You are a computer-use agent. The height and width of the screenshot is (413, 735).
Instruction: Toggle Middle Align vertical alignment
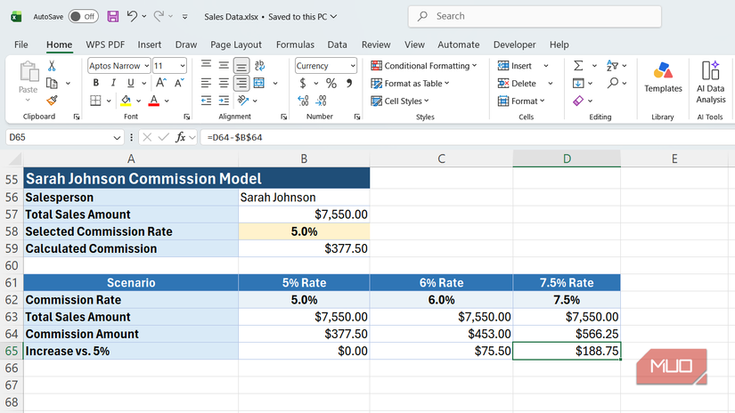[224, 66]
